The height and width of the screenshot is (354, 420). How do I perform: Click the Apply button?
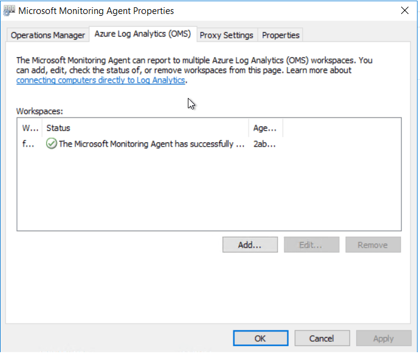[x=383, y=338]
